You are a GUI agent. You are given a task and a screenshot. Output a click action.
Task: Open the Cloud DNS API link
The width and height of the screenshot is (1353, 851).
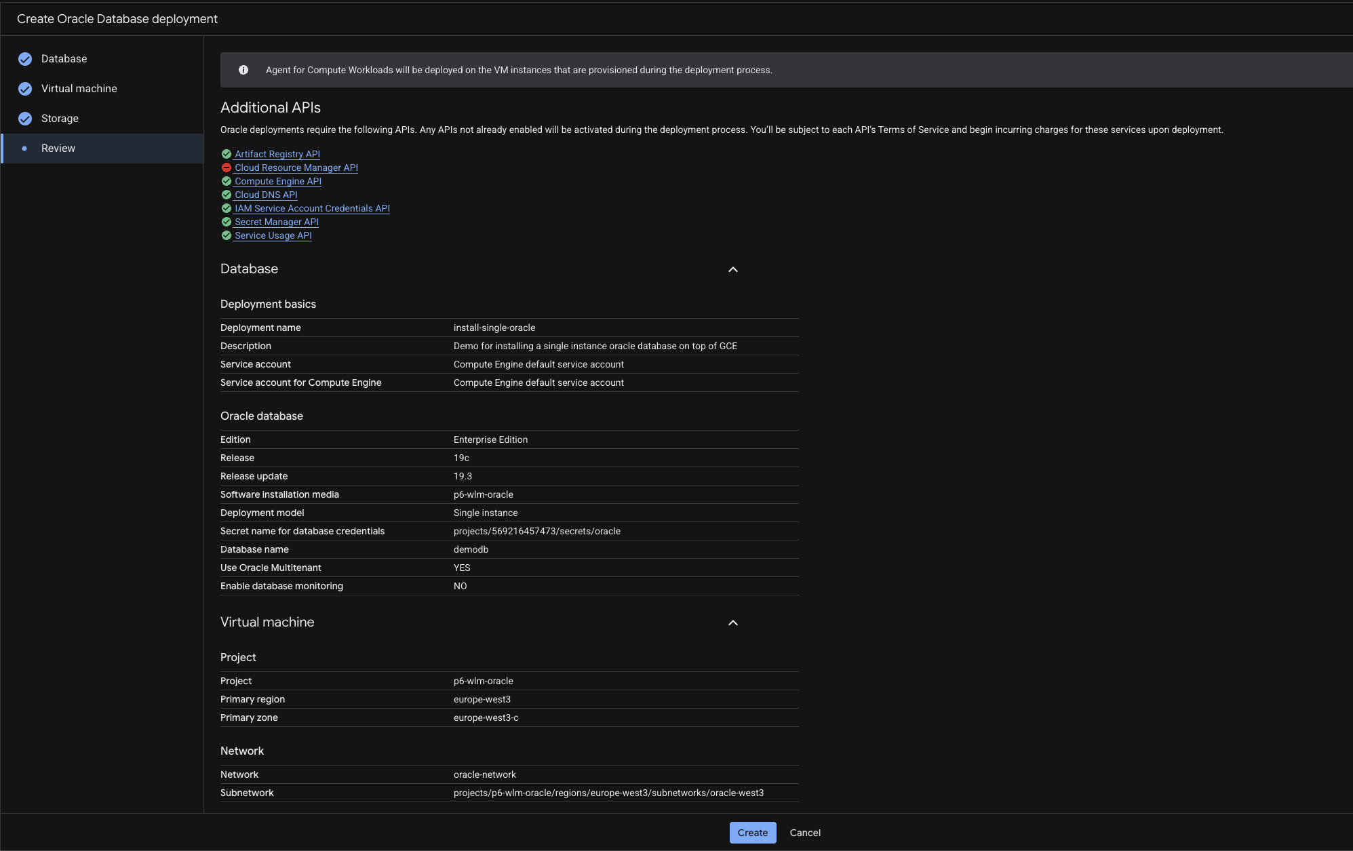point(266,195)
